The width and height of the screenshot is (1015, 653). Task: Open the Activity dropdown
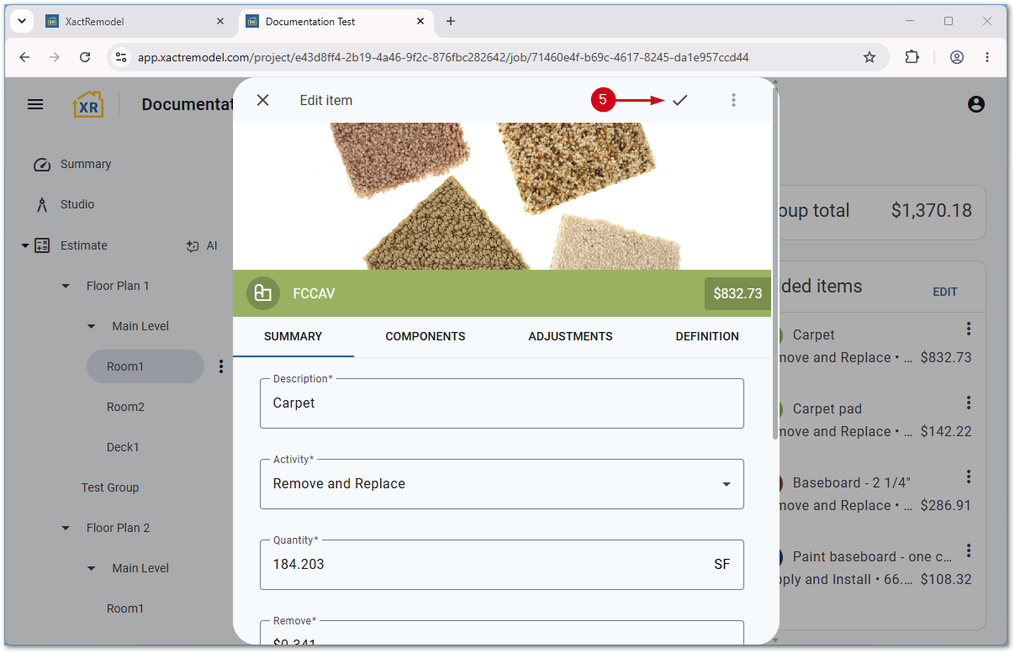coord(502,484)
